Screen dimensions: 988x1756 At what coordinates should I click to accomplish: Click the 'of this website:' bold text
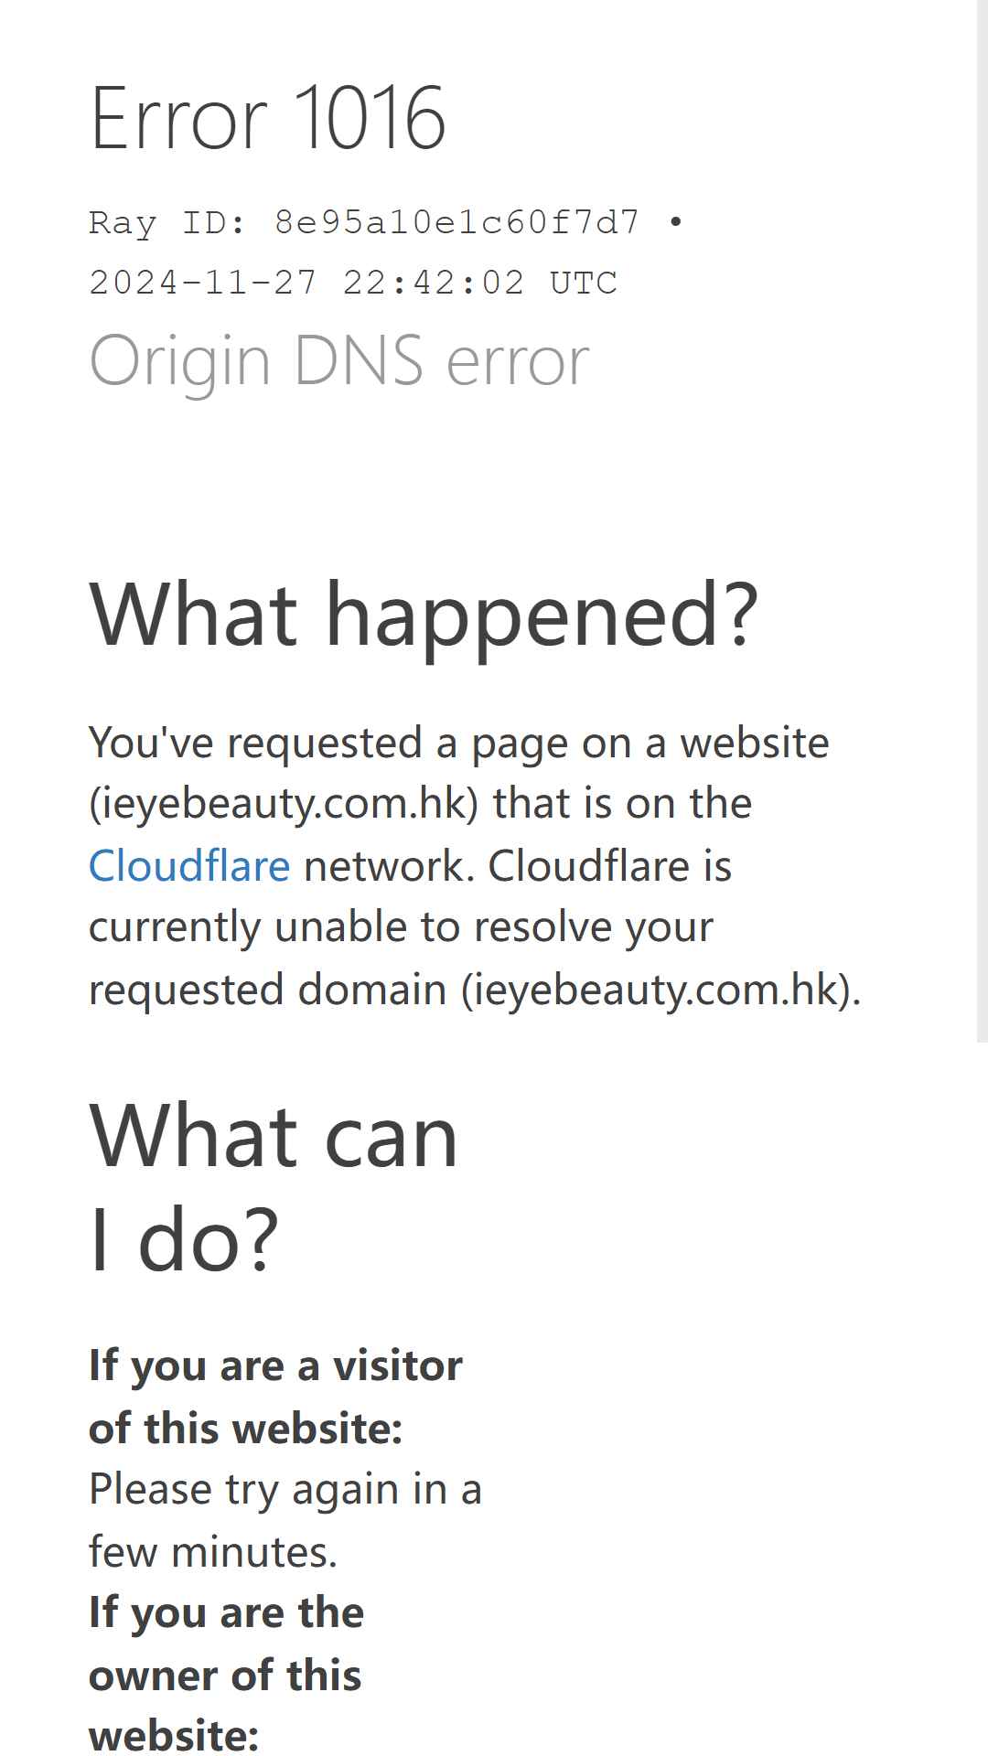click(246, 1428)
